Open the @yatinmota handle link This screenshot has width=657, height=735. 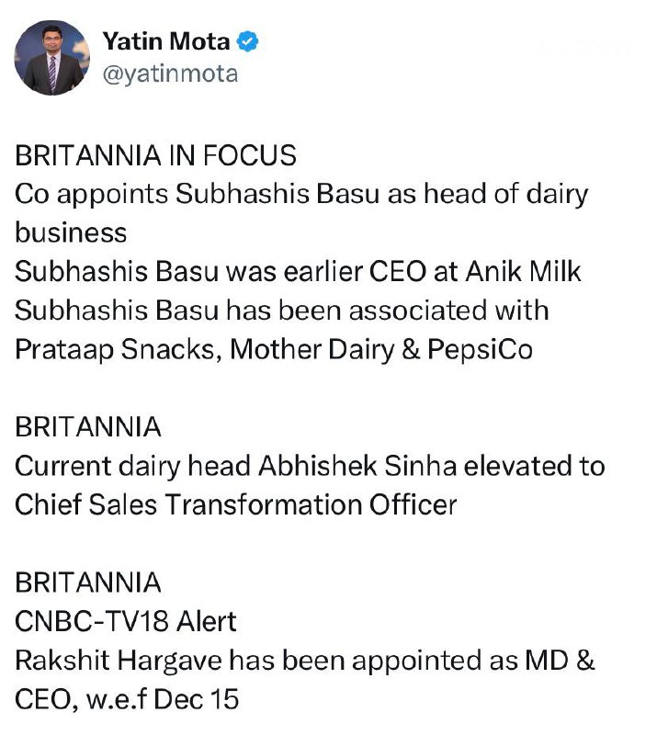[x=169, y=73]
